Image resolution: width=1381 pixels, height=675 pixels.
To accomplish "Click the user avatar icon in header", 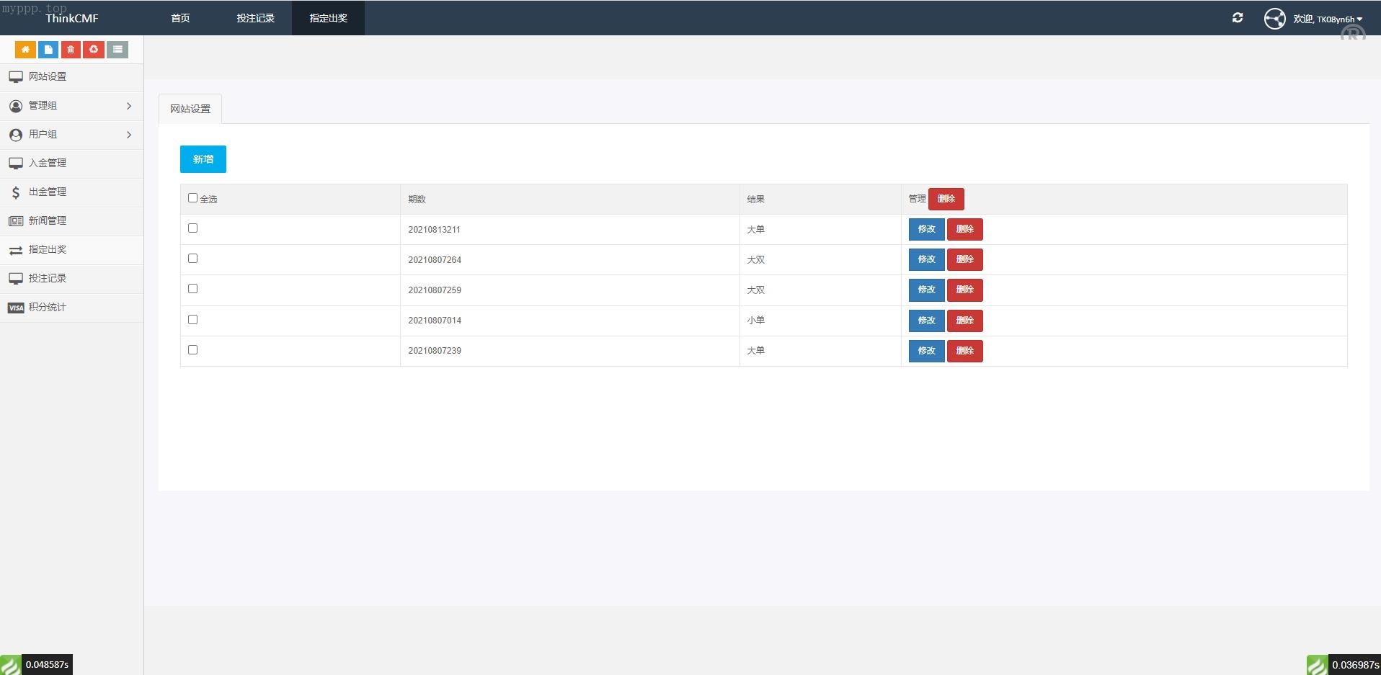I will tap(1274, 19).
